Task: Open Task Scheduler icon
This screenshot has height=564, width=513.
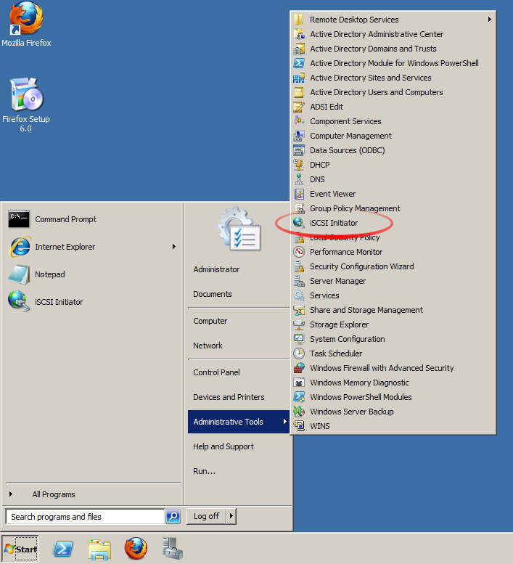Action: [x=299, y=353]
